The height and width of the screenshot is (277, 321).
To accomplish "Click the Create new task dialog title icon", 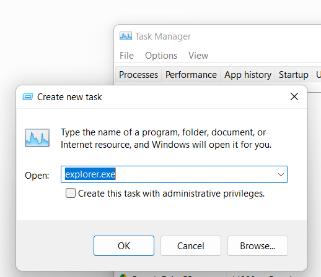I will click(x=27, y=96).
